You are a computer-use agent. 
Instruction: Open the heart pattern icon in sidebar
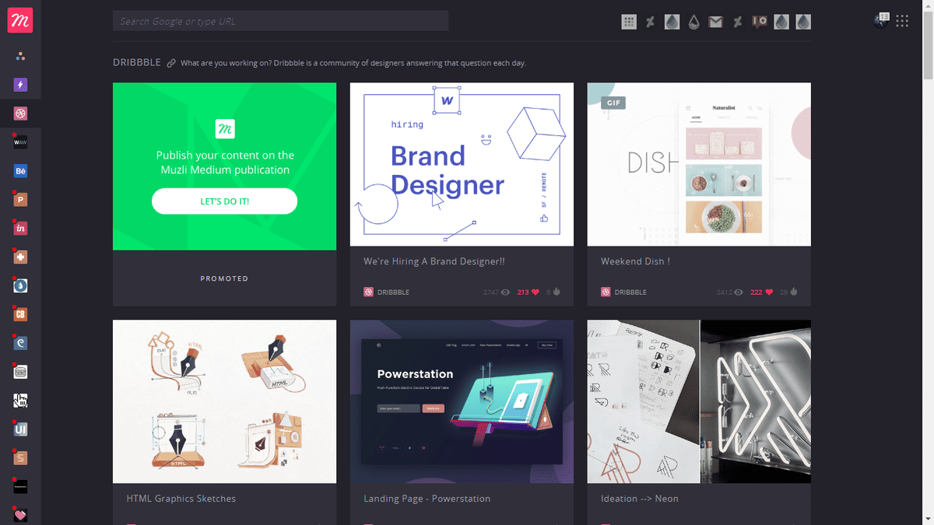click(x=20, y=515)
